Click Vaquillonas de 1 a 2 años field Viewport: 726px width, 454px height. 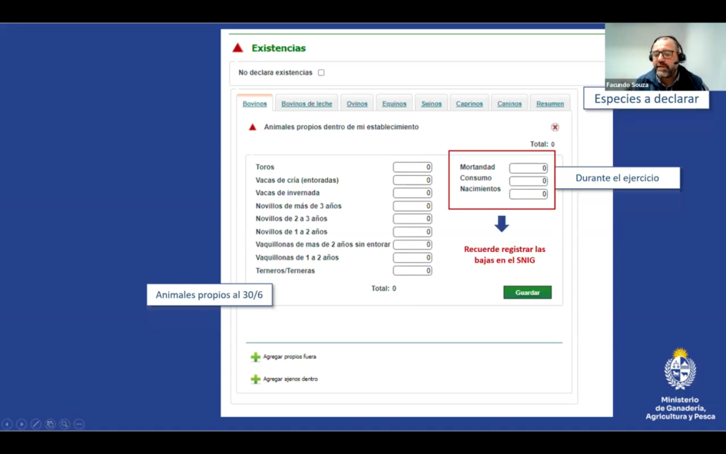click(x=412, y=257)
